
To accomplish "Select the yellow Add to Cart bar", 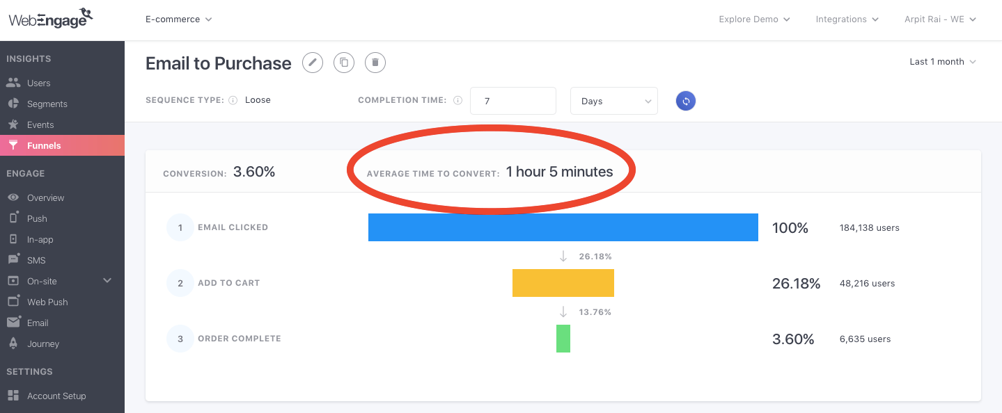I will click(563, 283).
